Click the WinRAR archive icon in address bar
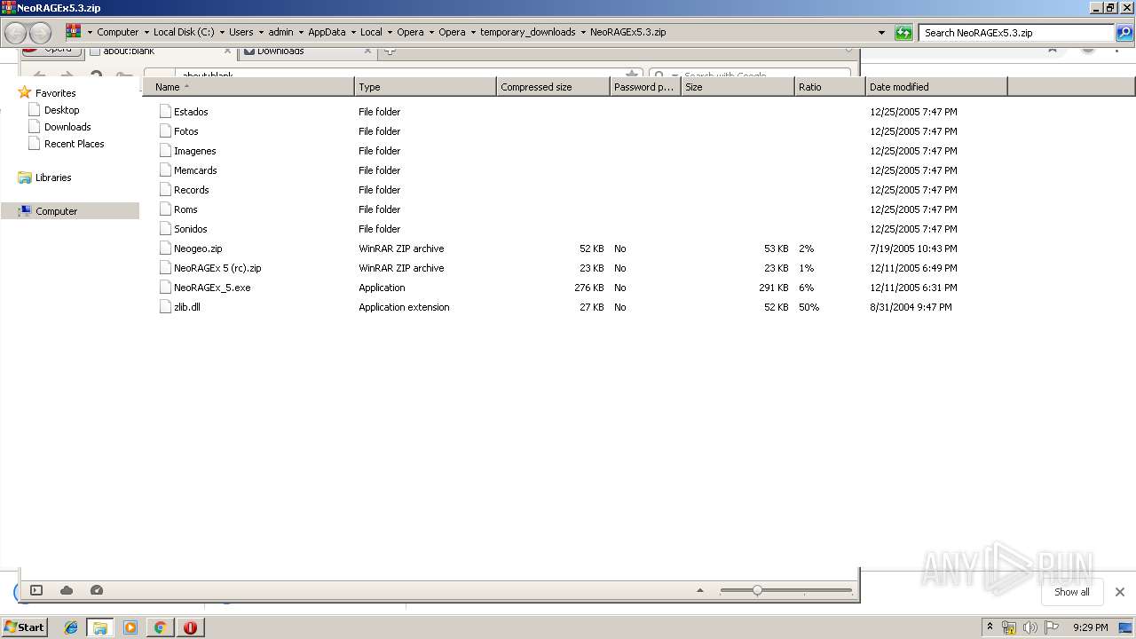 point(74,32)
